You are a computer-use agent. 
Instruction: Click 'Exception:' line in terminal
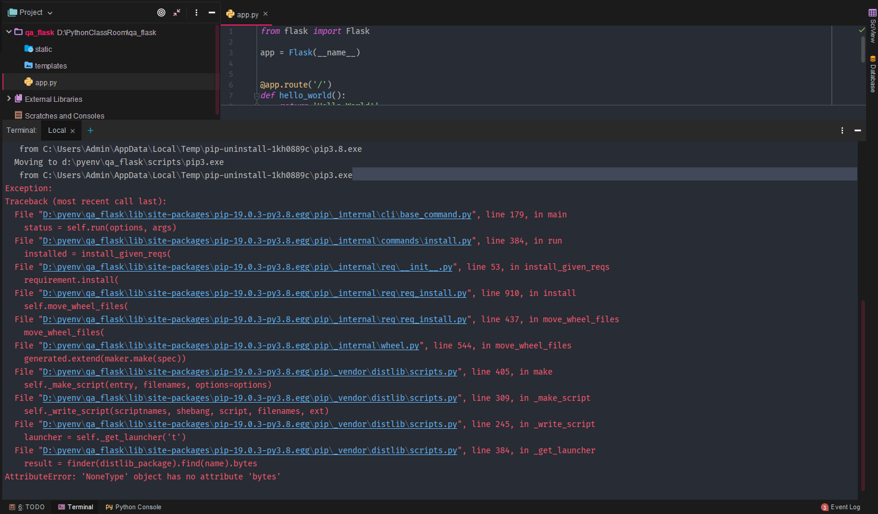(29, 188)
